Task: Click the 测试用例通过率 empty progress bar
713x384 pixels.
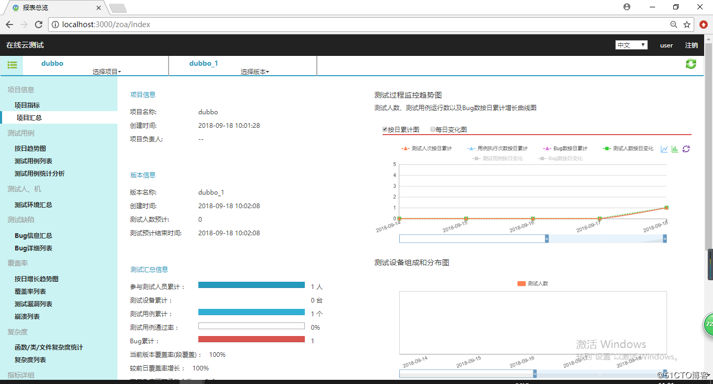Action: (x=252, y=326)
